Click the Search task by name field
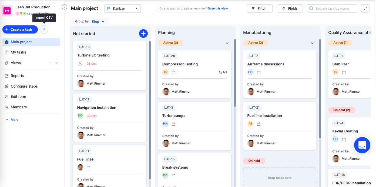The height and width of the screenshot is (187, 376). (332, 8)
